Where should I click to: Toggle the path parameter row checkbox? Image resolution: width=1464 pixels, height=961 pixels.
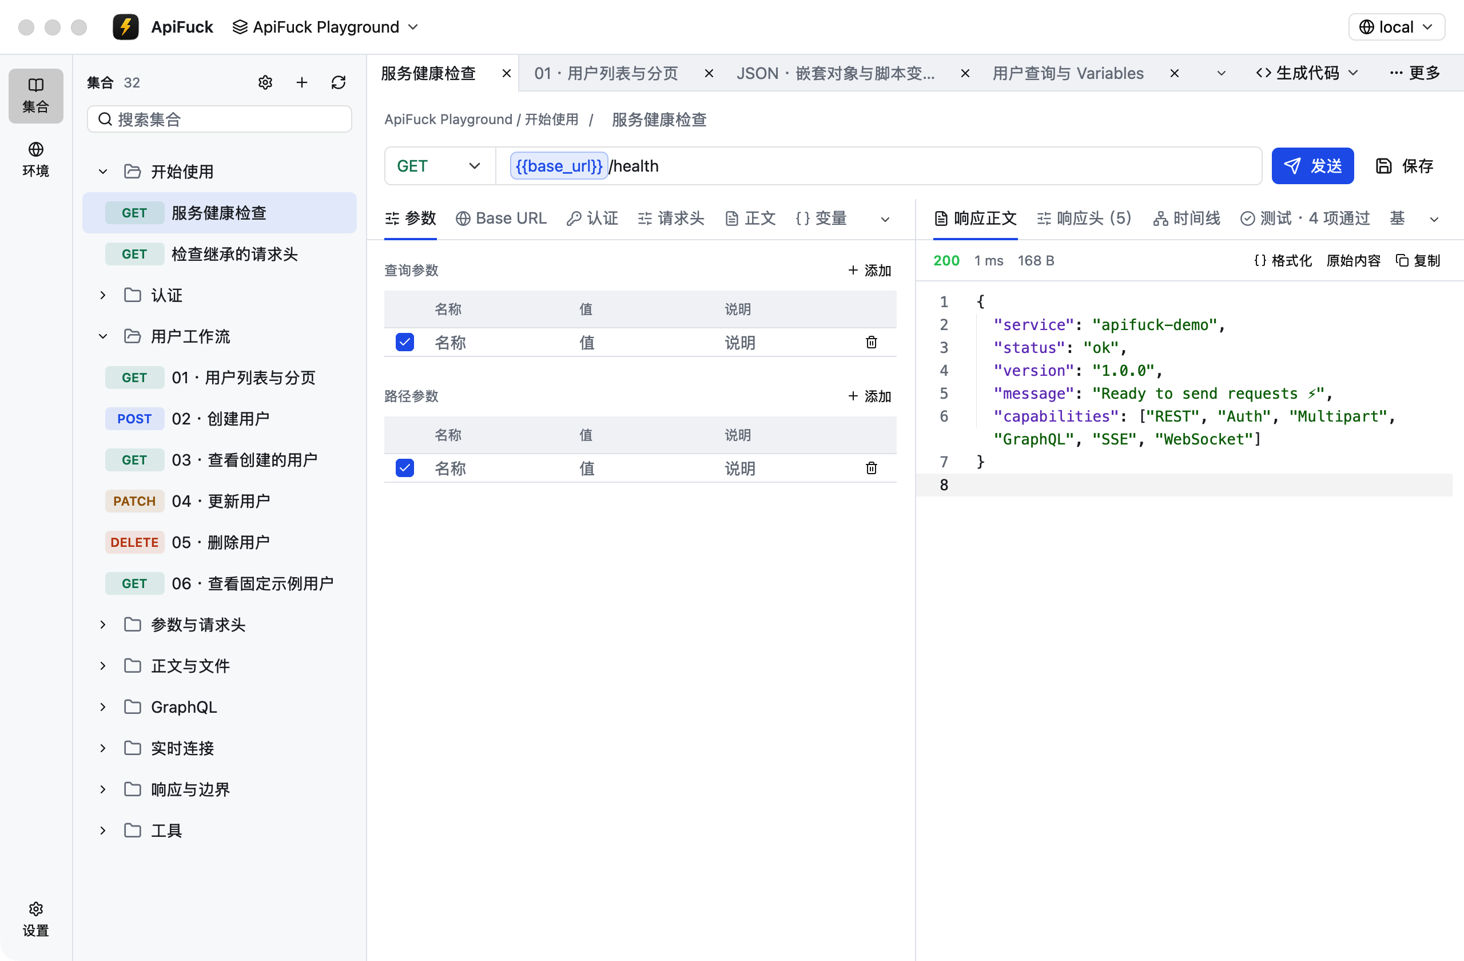pos(405,468)
